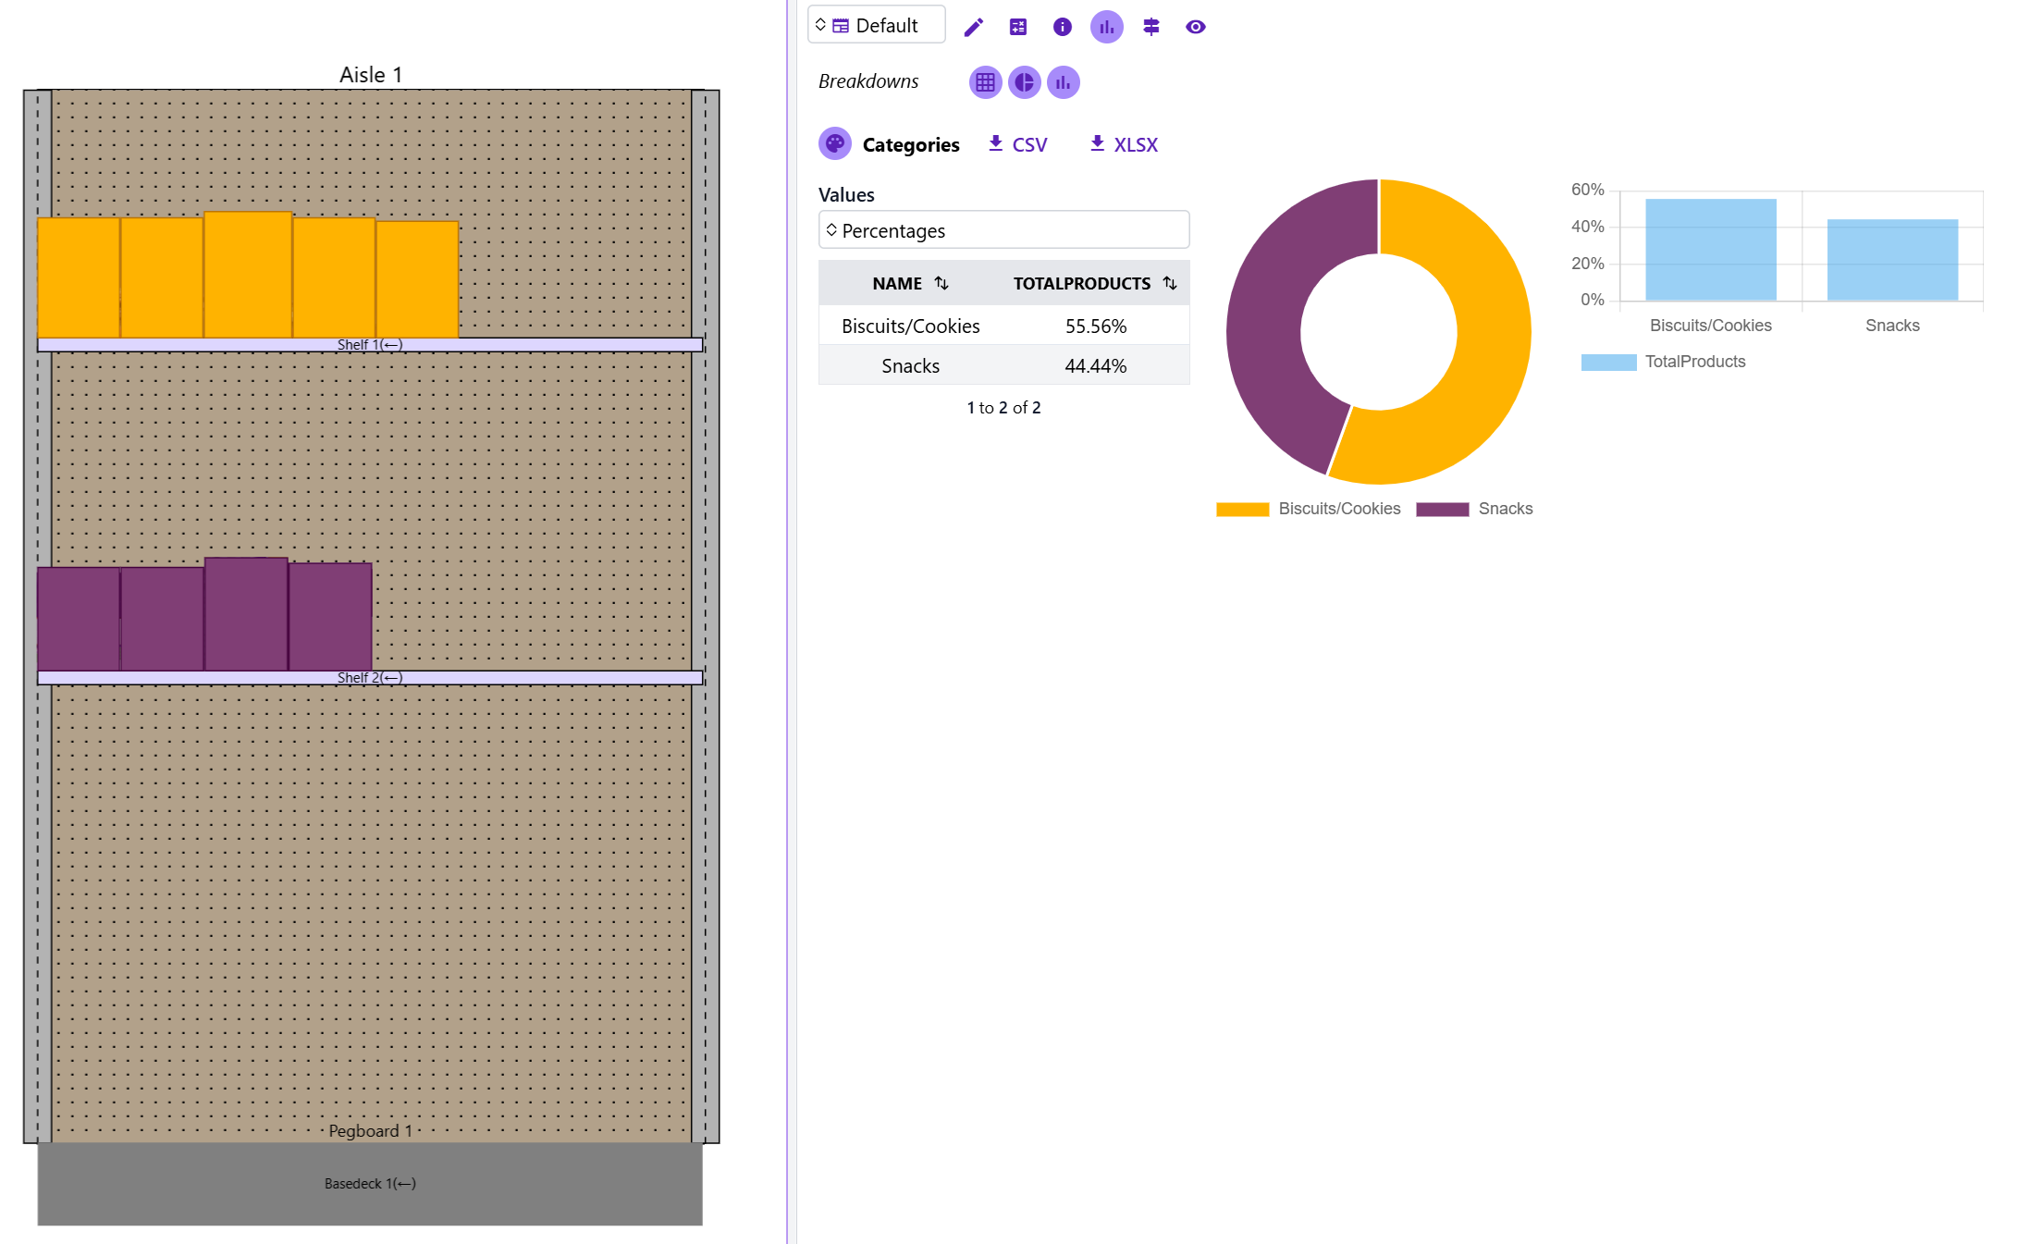
Task: Click the Shelf 1 label bar
Action: click(370, 345)
